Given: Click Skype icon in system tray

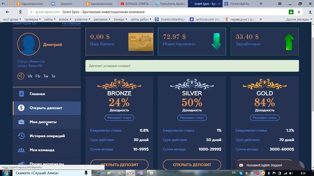Looking at the screenshot, I should point(241,173).
